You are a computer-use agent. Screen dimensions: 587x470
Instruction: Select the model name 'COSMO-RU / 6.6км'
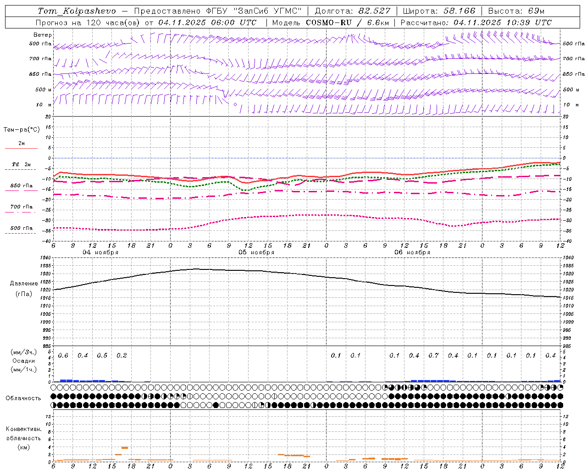tap(347, 22)
